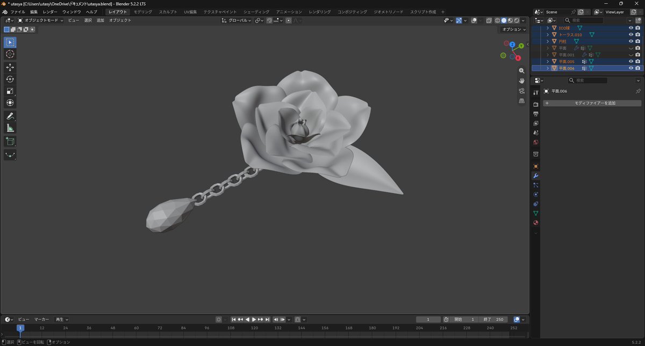Expand the 平面.006 outliner row
The image size is (645, 346).
pyautogui.click(x=548, y=68)
